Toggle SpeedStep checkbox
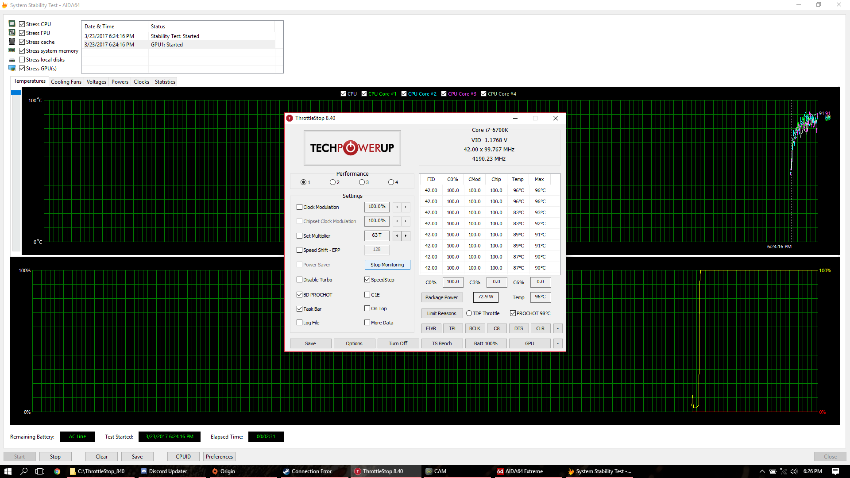The width and height of the screenshot is (850, 478). coord(367,280)
